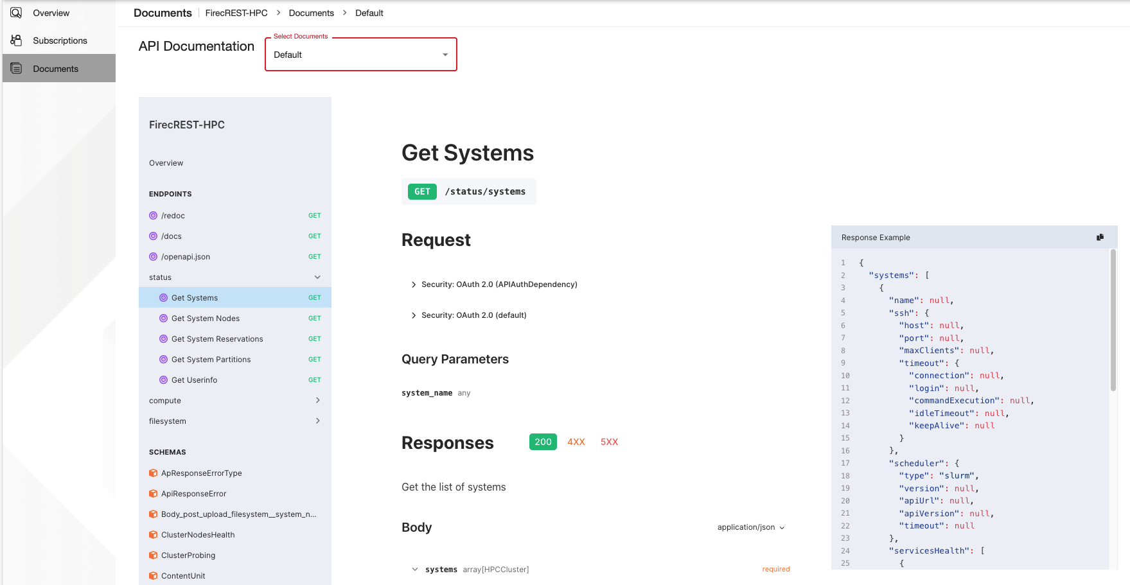Open Overview in left navigation
1130x585 pixels.
59,13
